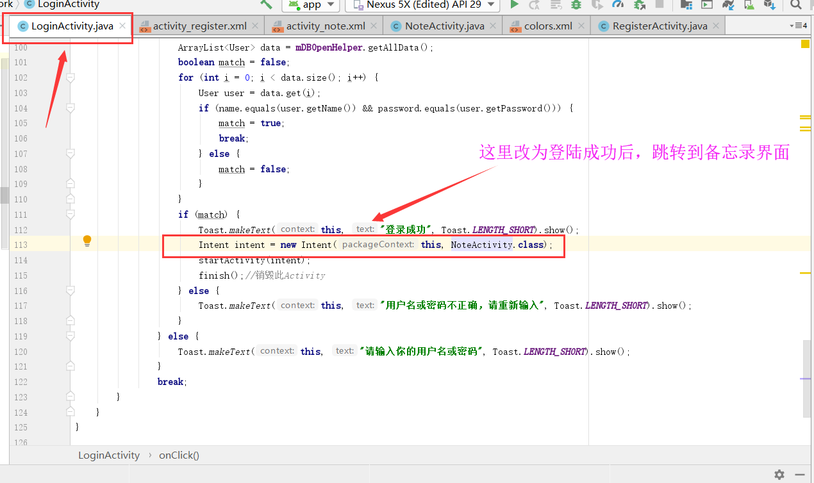Click the Run with Coverage icon
Image resolution: width=814 pixels, height=483 pixels.
(597, 4)
